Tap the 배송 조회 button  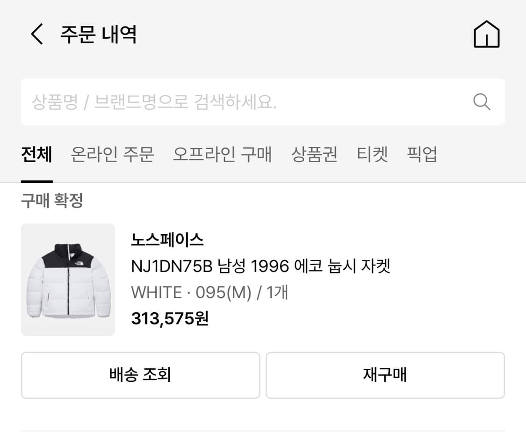coord(140,375)
